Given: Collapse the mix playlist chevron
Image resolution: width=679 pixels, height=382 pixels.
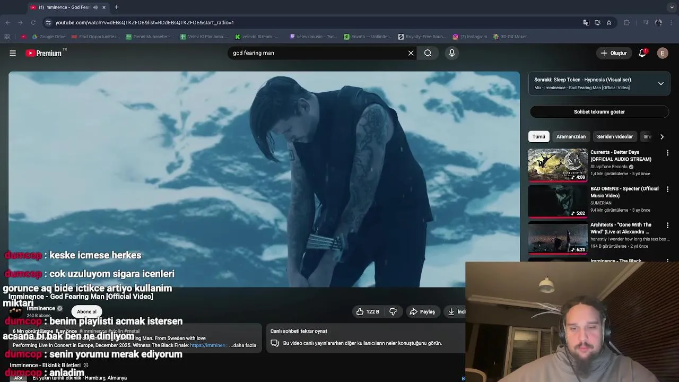Looking at the screenshot, I should pos(661,84).
